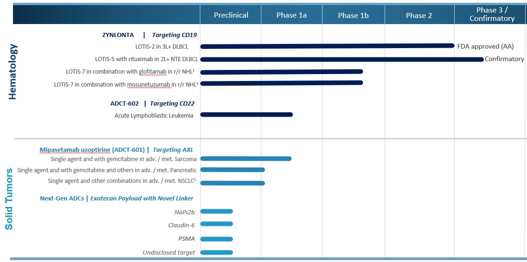Viewport: 527px width, 262px height.
Task: Click the Phase 1b column header
Action: coord(353,15)
